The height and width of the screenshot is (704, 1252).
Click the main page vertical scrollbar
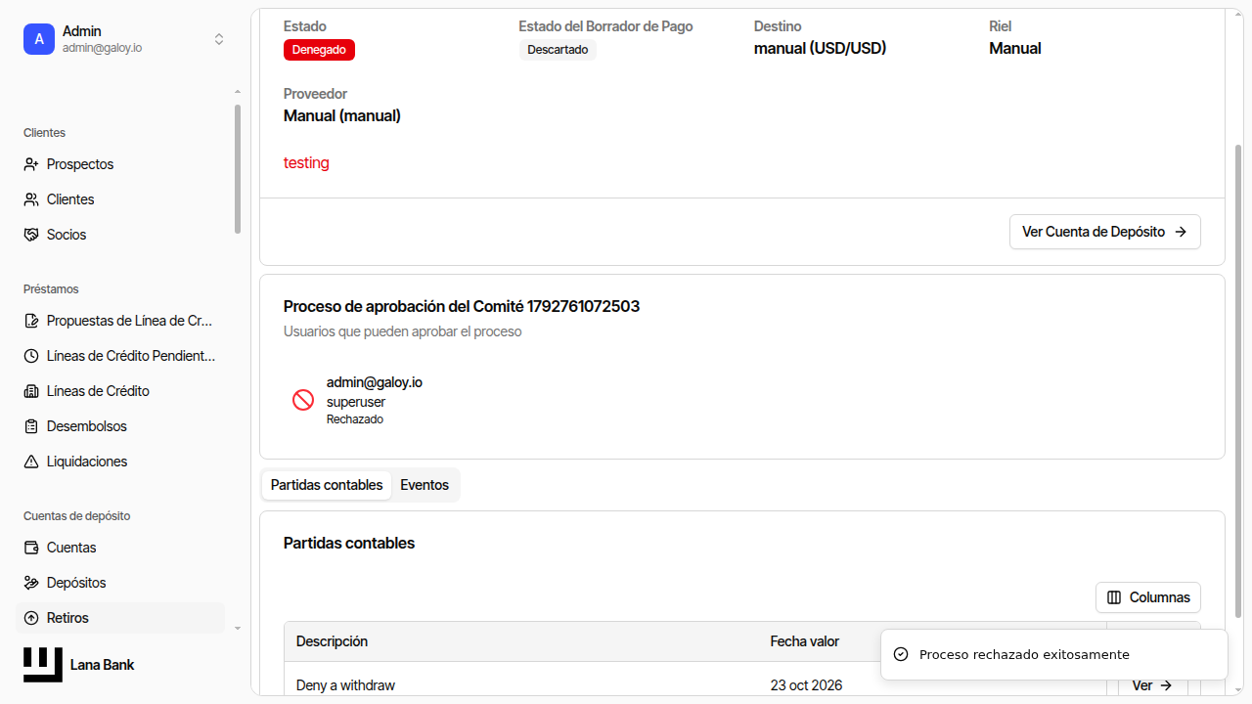click(x=1238, y=381)
